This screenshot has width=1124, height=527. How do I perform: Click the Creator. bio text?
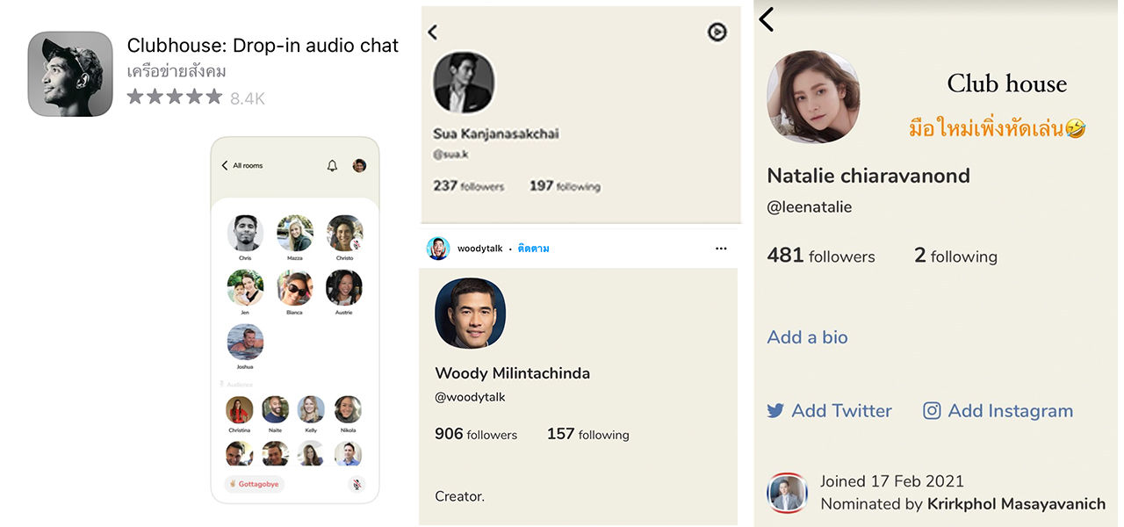click(x=459, y=496)
